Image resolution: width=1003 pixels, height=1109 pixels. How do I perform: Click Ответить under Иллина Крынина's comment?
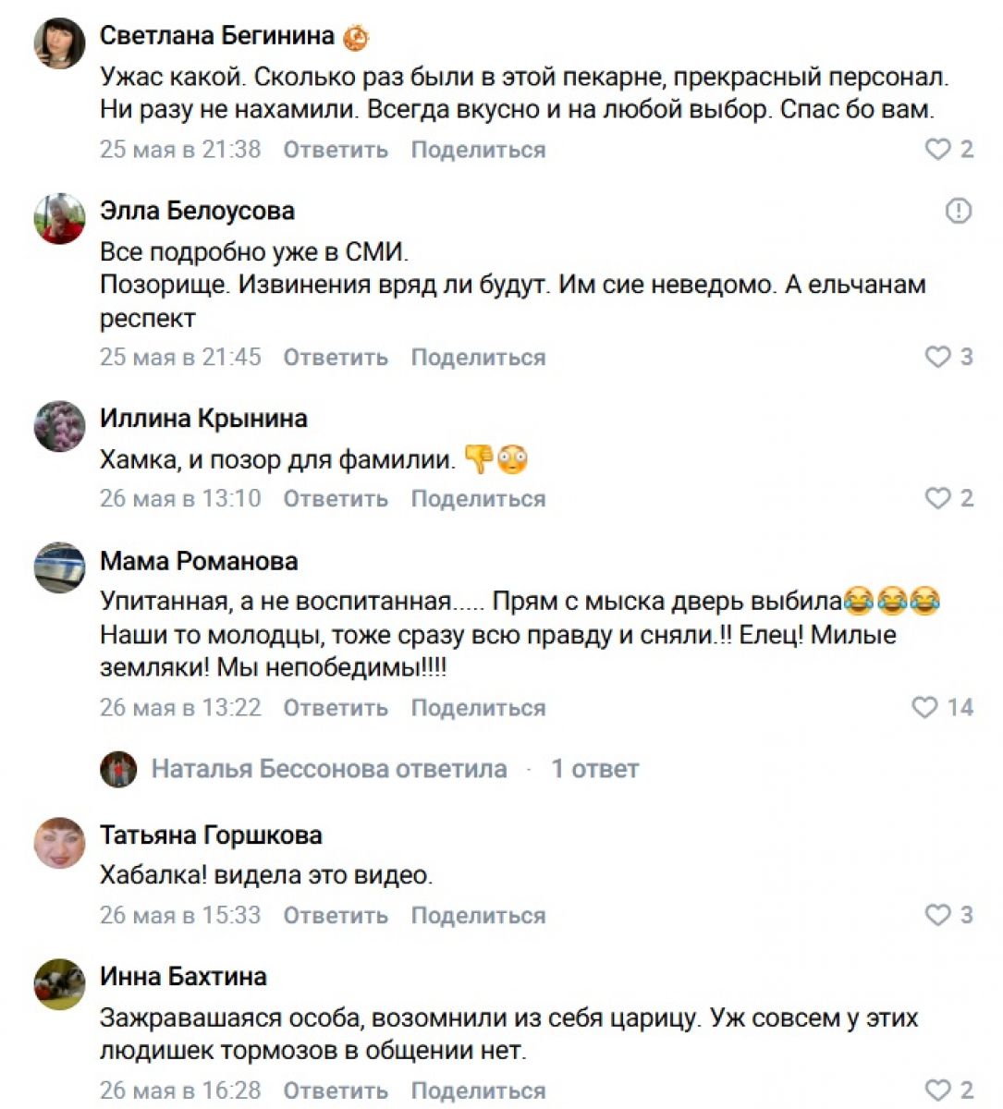point(336,499)
